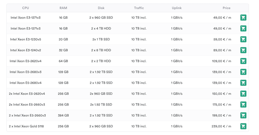
Task: Click cart icon for 2 x 4 TB HDD server
Action: click(243, 28)
